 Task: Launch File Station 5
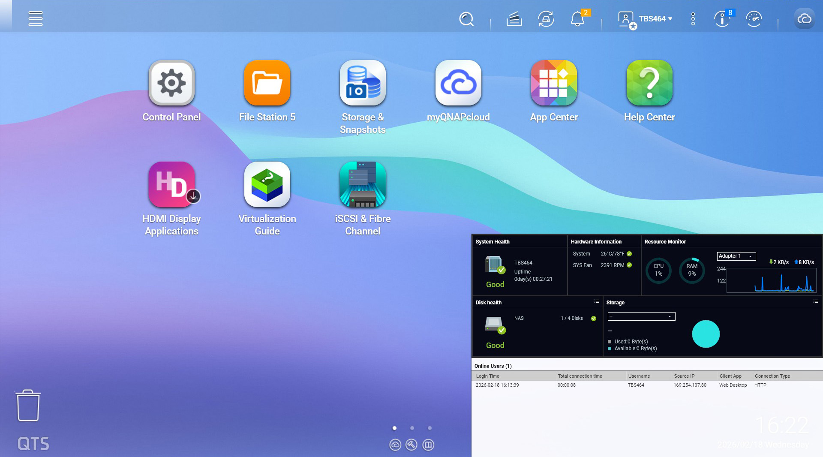267,83
